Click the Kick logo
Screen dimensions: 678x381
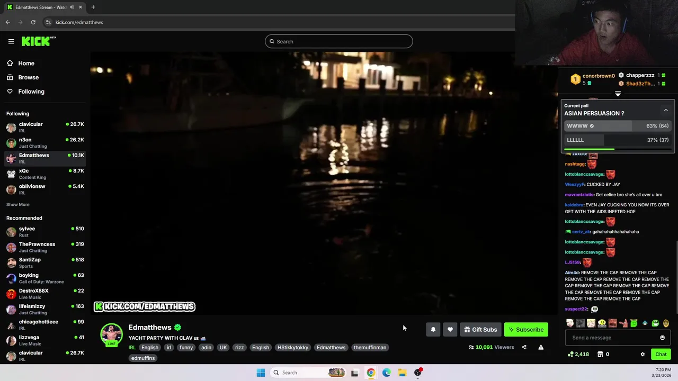click(38, 41)
